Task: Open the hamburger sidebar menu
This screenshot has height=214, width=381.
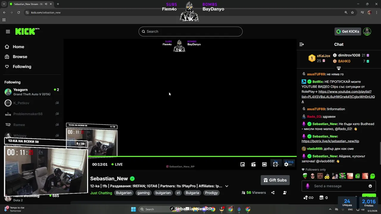Action: [x=8, y=32]
